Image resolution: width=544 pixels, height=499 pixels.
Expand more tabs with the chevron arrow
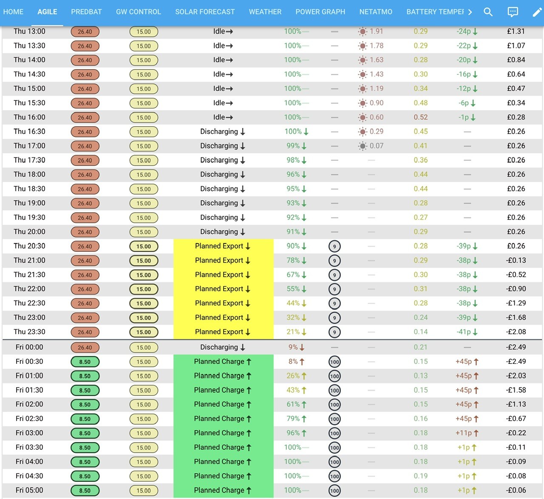coord(470,12)
